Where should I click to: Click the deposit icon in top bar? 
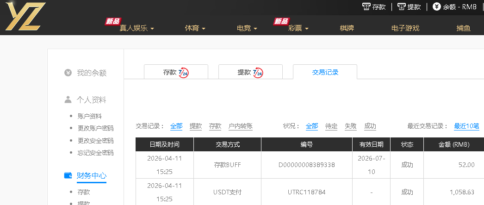coord(366,7)
